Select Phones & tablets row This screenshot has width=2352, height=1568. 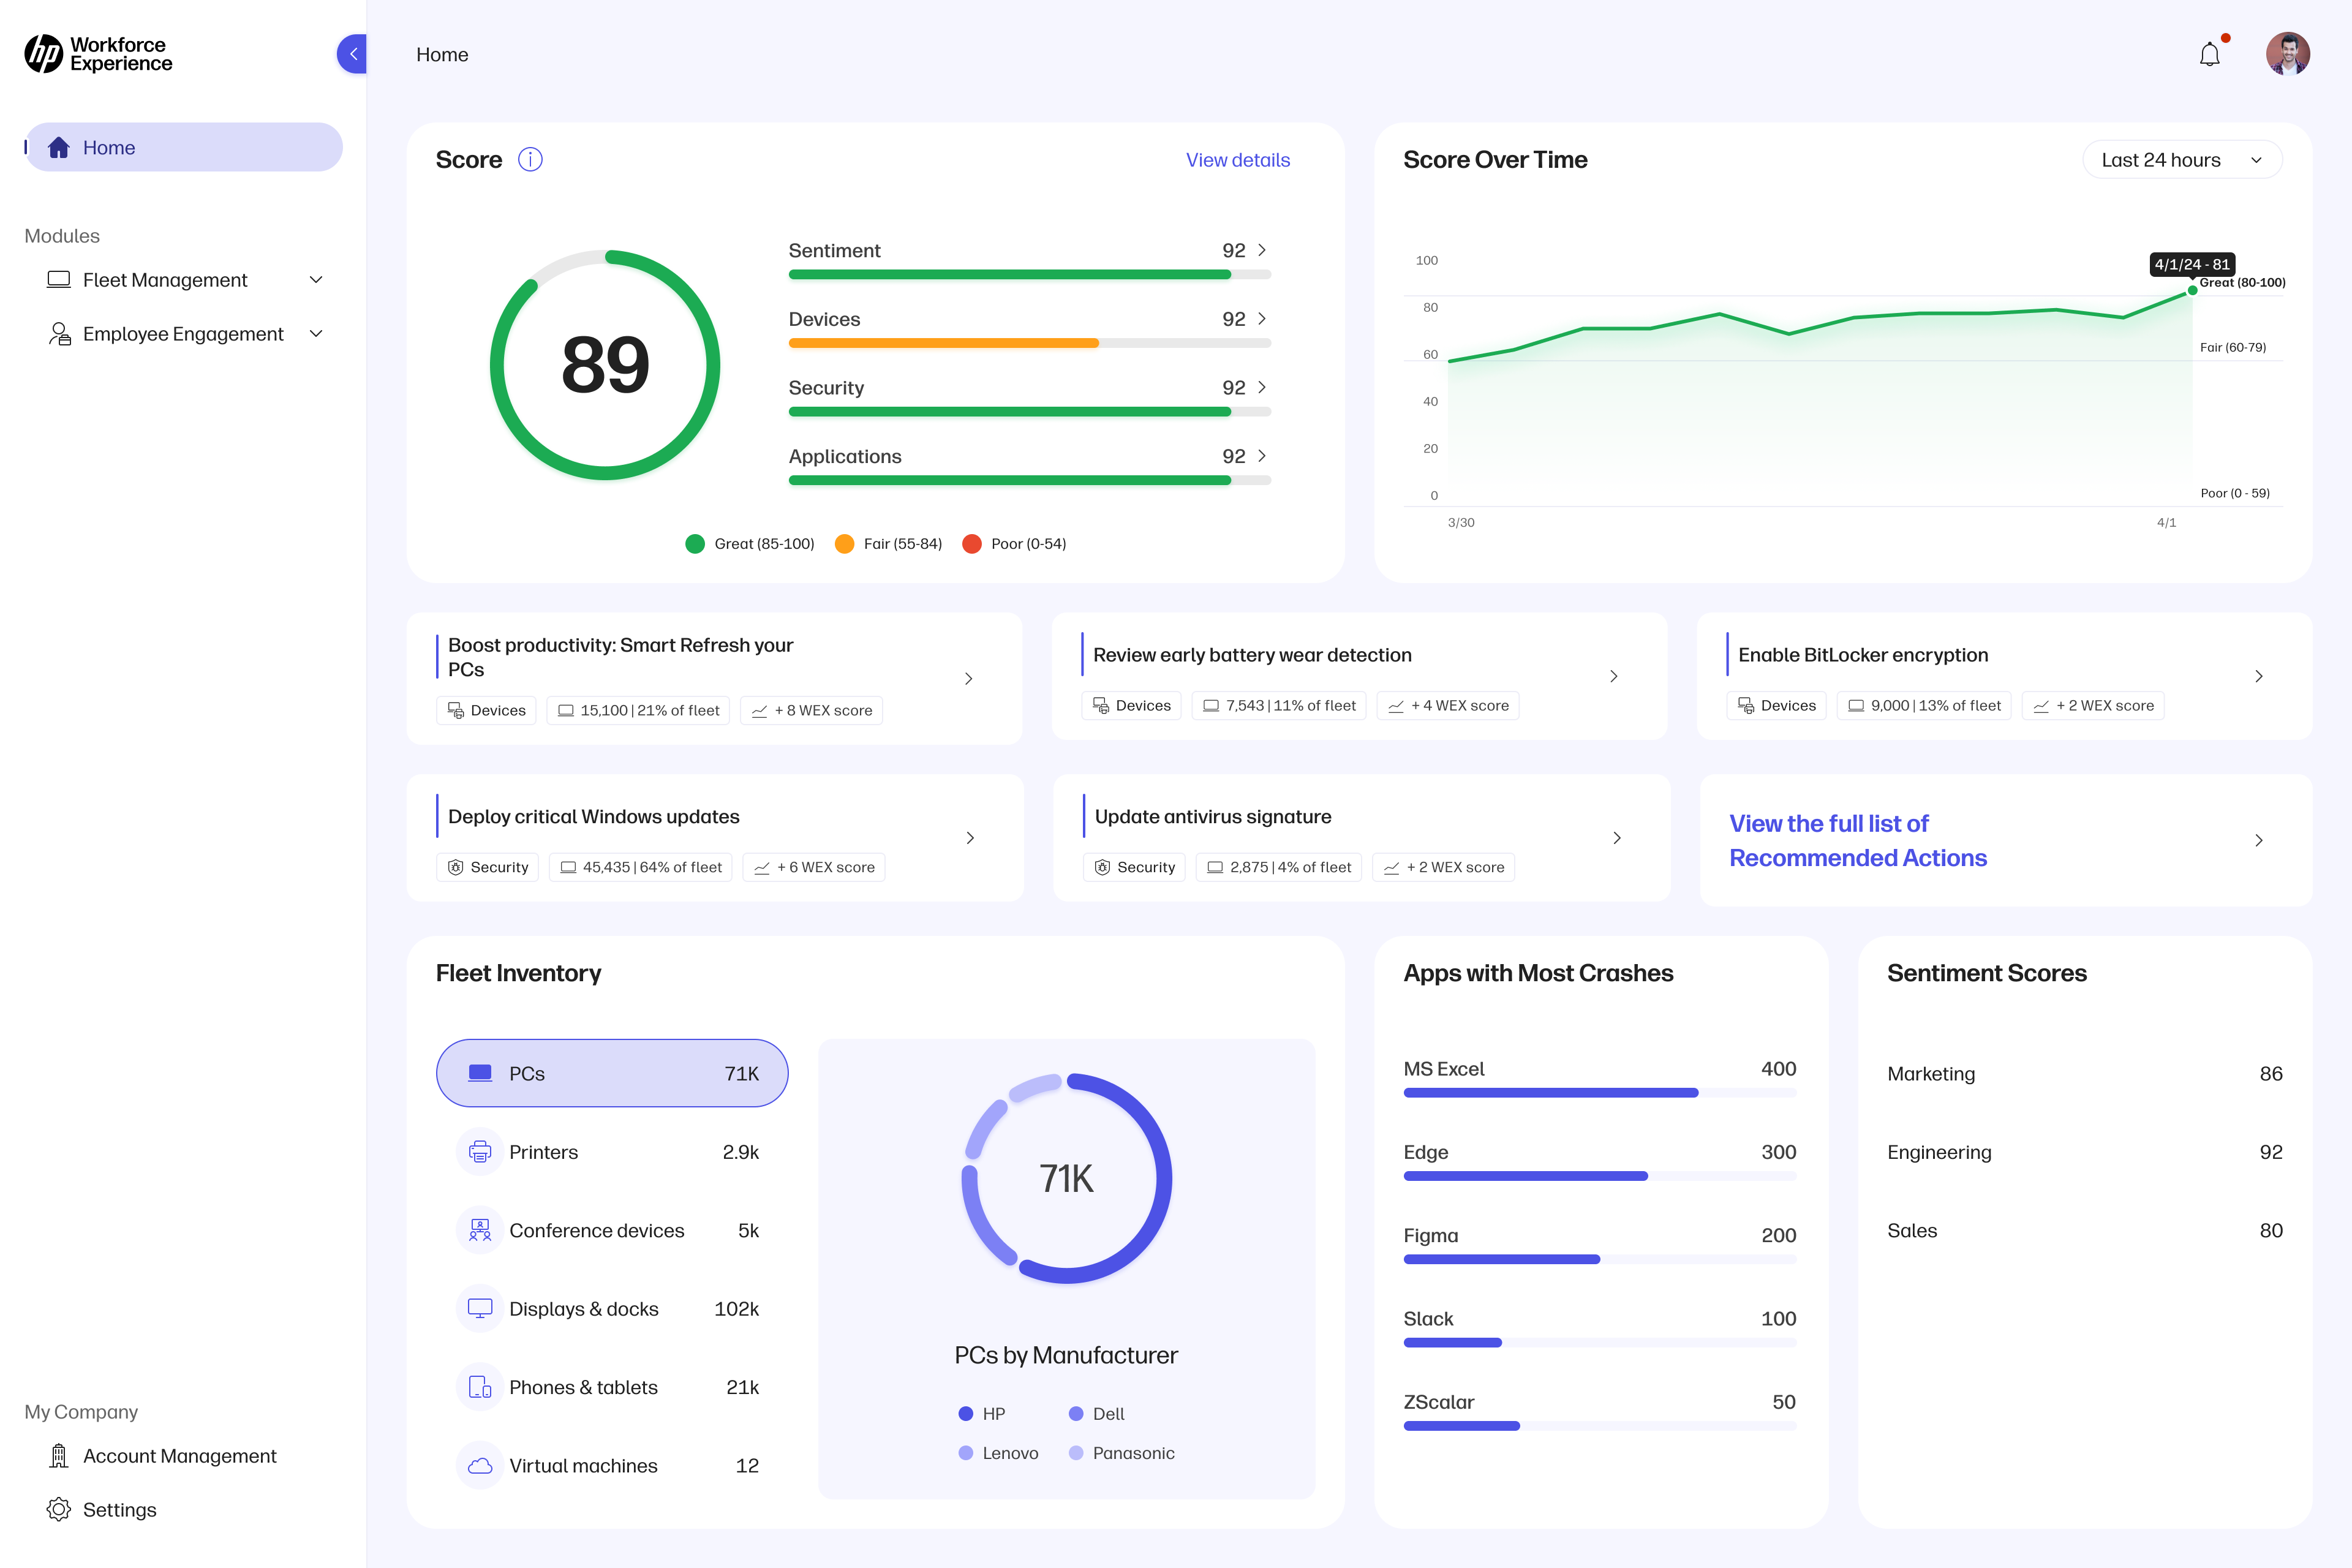tap(612, 1387)
